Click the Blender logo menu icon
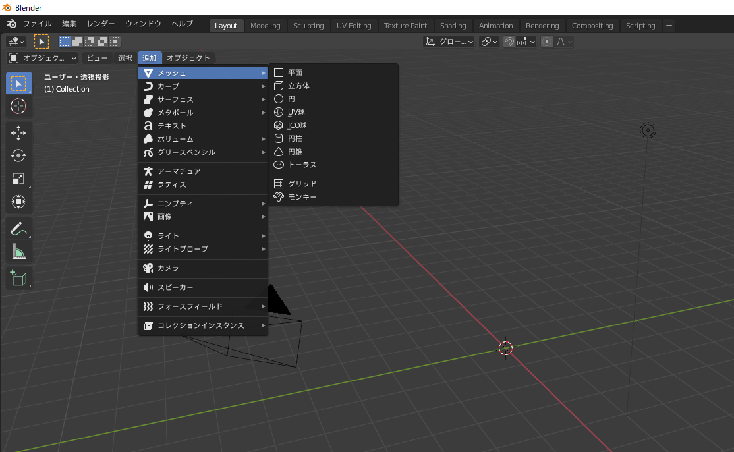The width and height of the screenshot is (734, 452). pos(11,24)
